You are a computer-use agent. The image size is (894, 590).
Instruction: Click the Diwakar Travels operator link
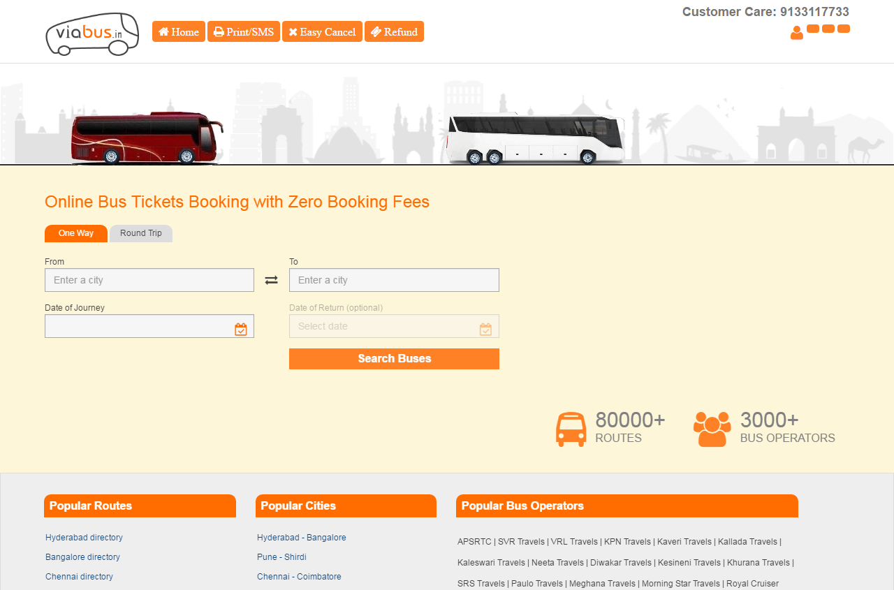621,563
